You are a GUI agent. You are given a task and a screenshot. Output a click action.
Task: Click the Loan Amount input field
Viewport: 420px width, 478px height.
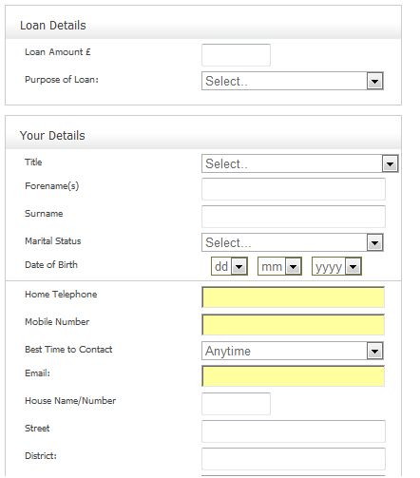236,55
